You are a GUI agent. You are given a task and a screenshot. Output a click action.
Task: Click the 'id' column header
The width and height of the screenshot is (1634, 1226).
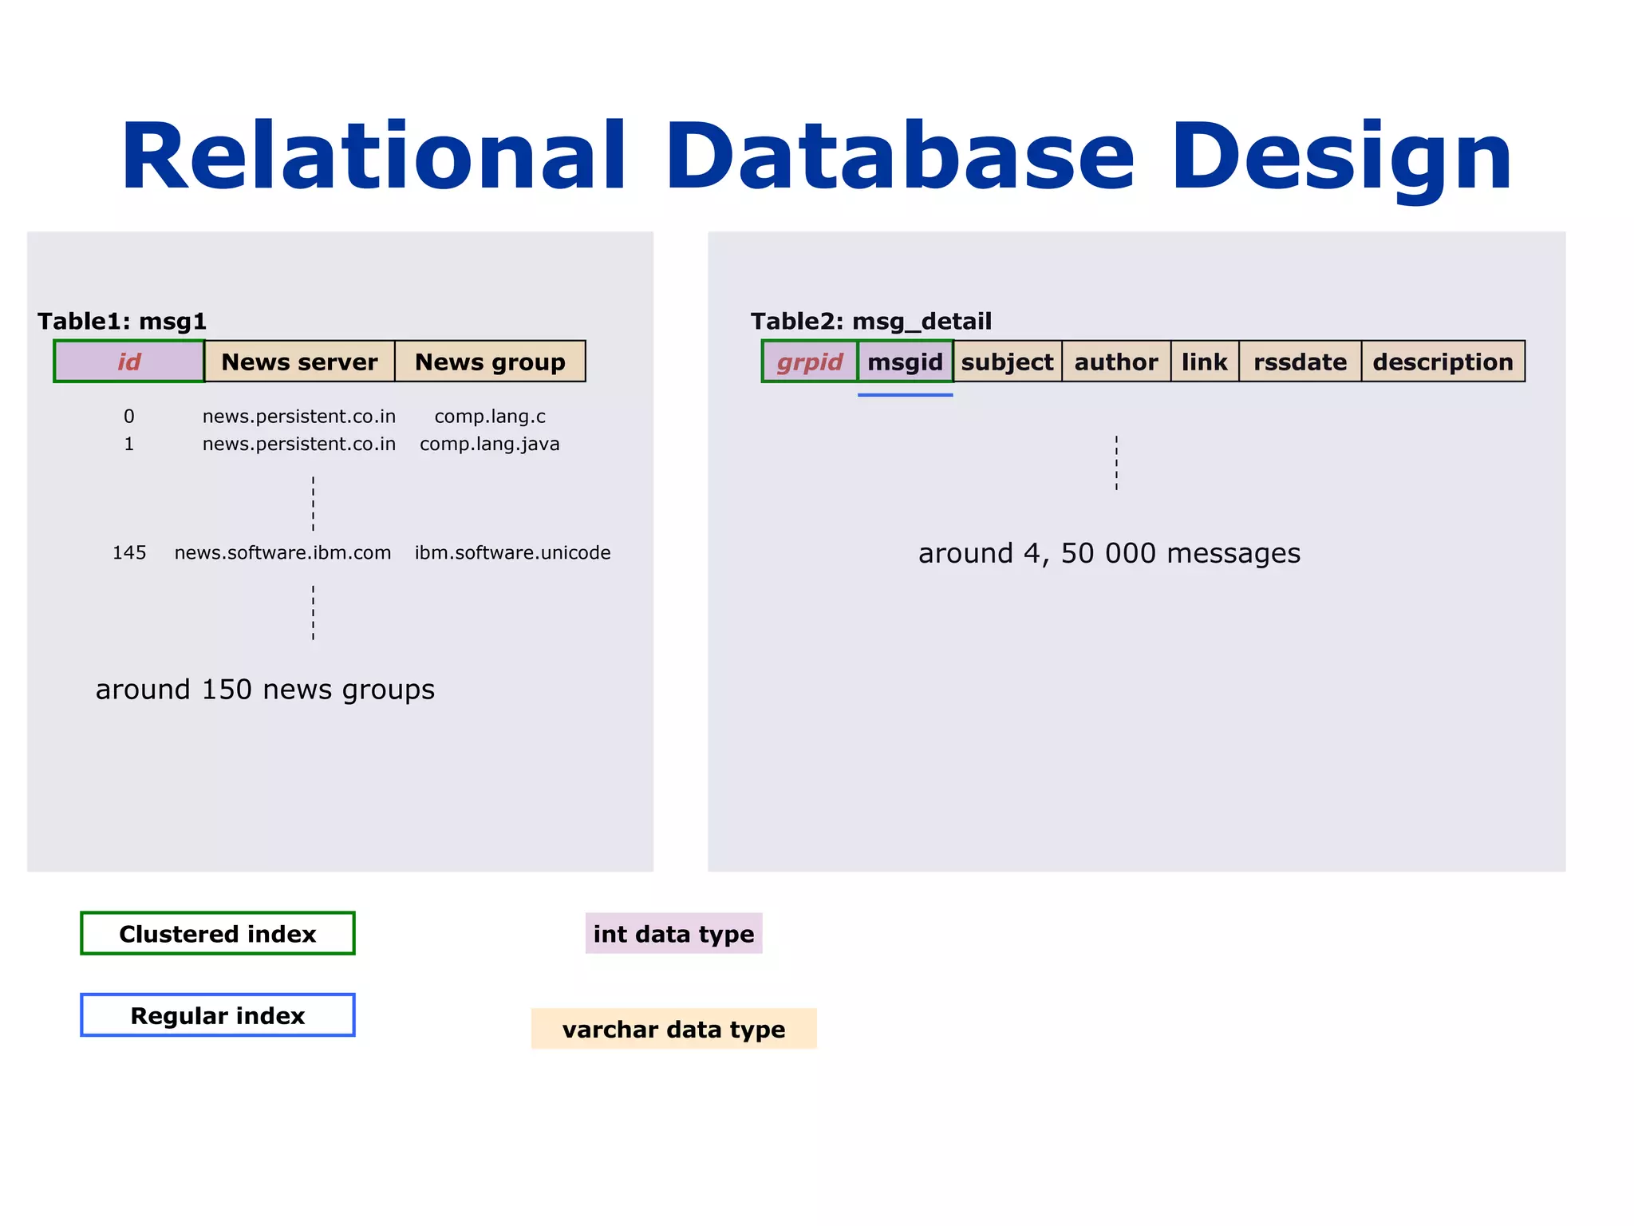129,362
